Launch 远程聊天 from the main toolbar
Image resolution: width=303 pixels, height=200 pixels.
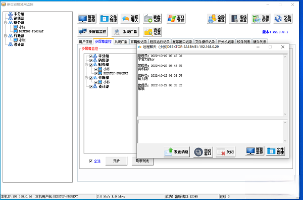coord(130,19)
